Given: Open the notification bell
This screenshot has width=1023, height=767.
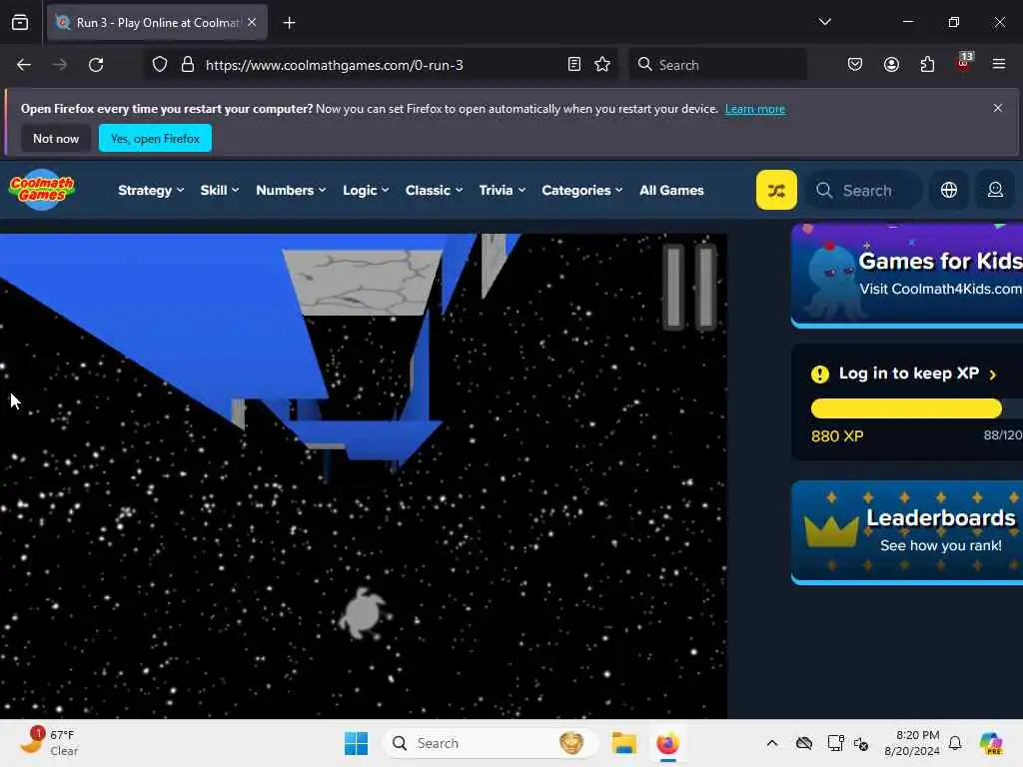Looking at the screenshot, I should click(x=955, y=743).
